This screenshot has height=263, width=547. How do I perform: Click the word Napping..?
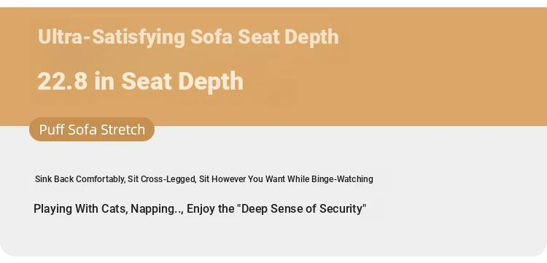(154, 209)
